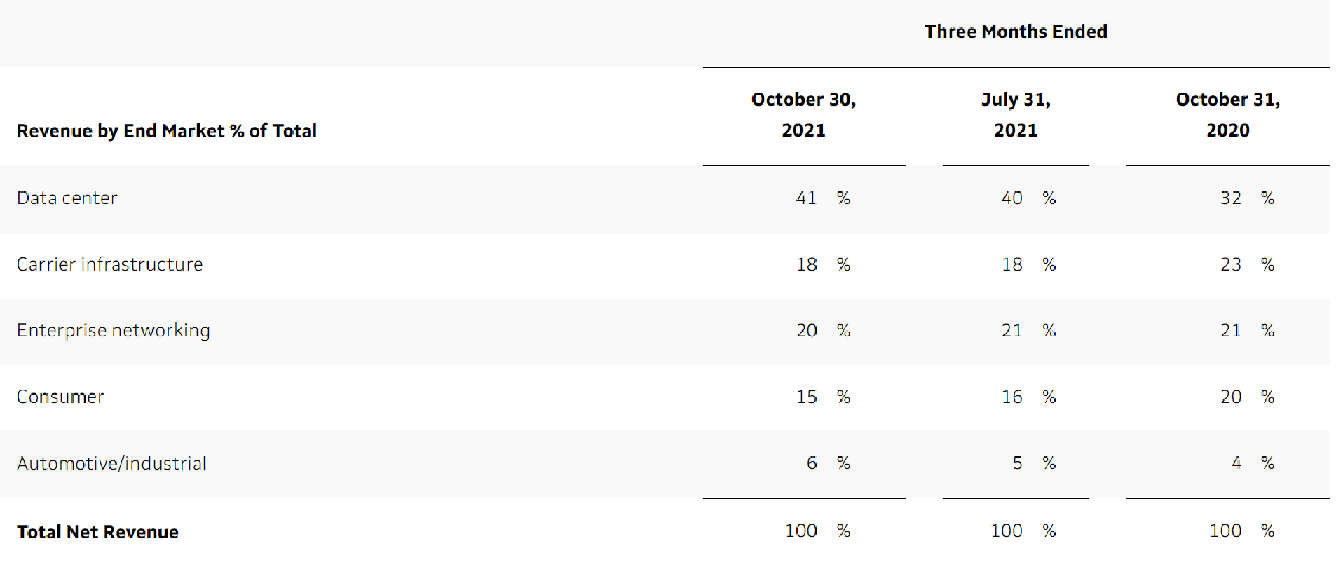The image size is (1336, 574).
Task: Select the "Data center" row label
Action: 67,198
